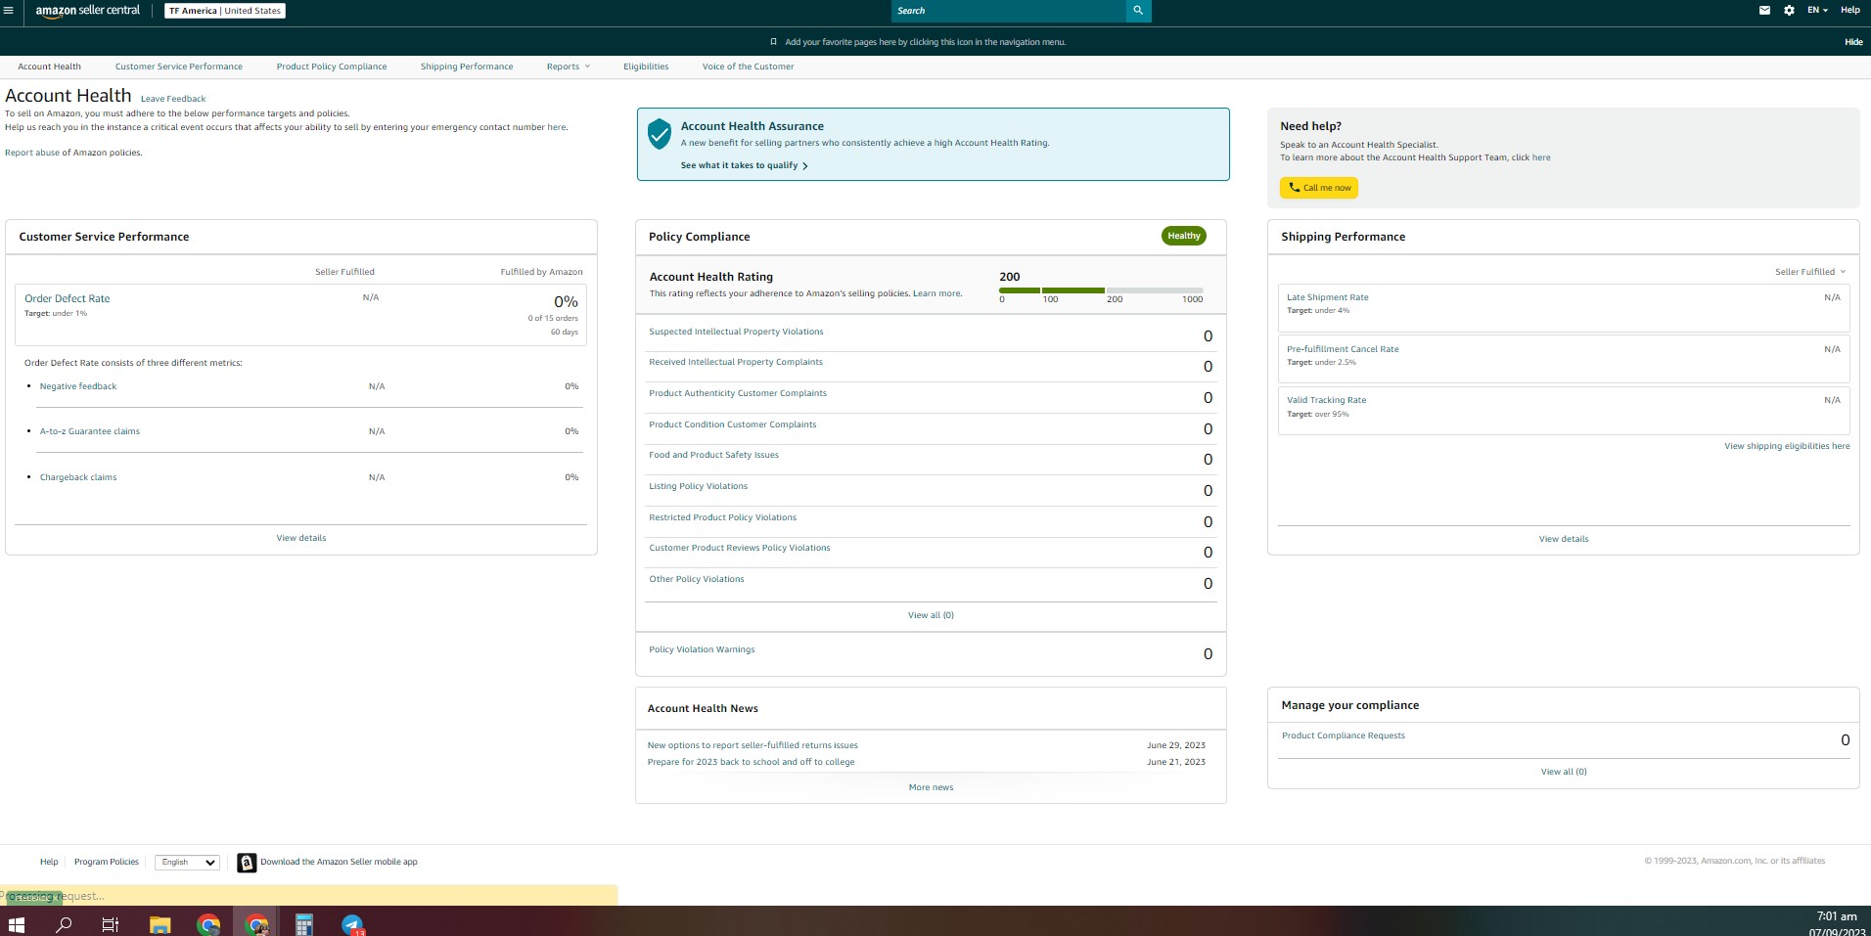
Task: Open the hamburger navigation menu
Action: tap(9, 11)
